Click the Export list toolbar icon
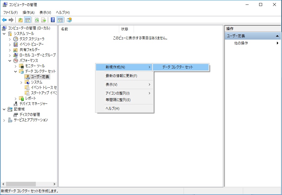282x195 pixels. click(44, 20)
